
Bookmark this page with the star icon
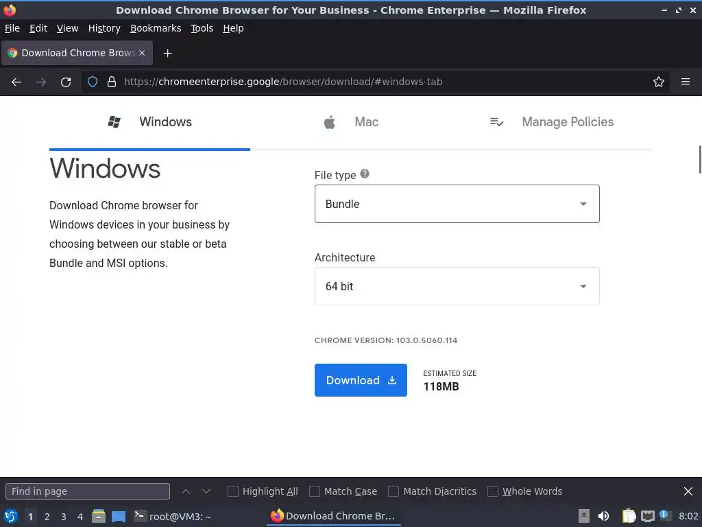click(659, 82)
